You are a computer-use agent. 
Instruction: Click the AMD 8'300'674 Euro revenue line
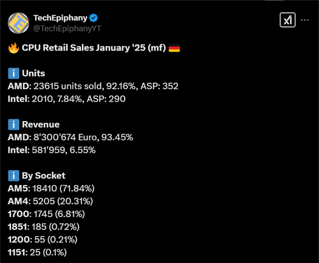70,137
